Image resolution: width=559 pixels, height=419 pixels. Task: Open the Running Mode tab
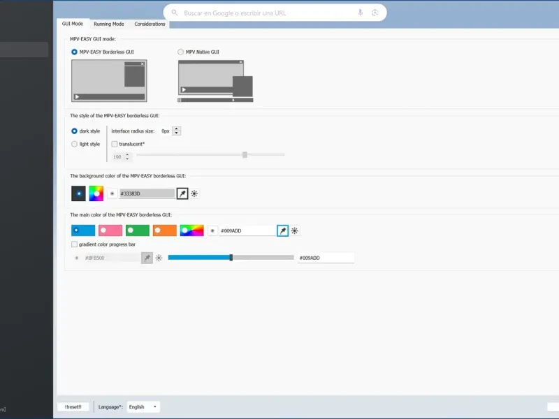point(109,24)
